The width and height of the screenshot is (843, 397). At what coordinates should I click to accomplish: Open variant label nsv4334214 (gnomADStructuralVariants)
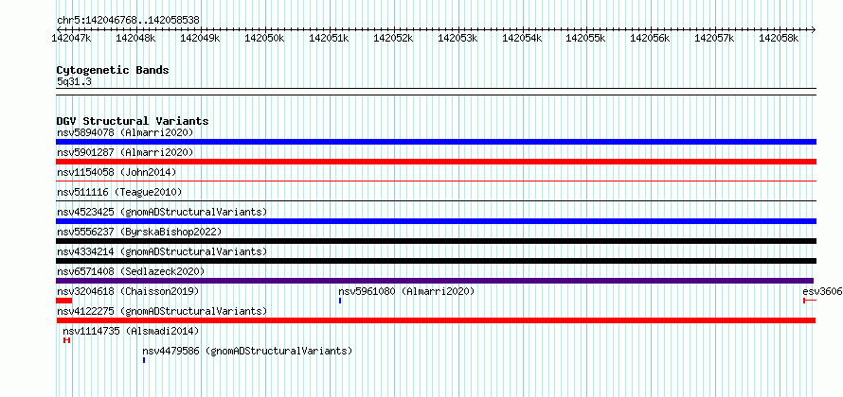[x=162, y=251]
